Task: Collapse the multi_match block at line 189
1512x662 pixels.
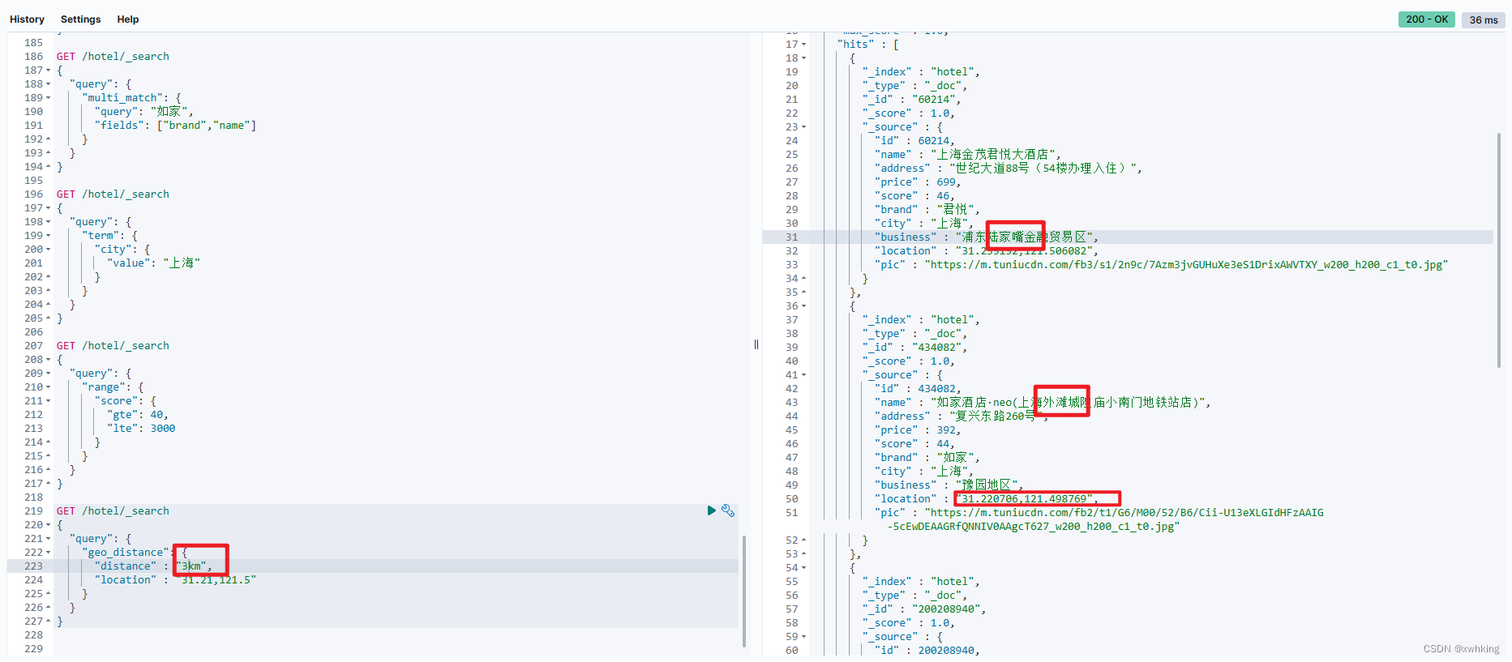Action: tap(48, 98)
